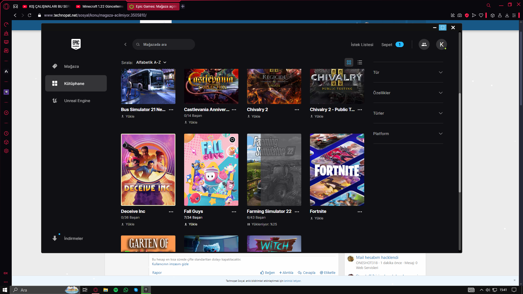Go back with the arrow beside search
Screen dimensions: 523x294
coord(125,44)
